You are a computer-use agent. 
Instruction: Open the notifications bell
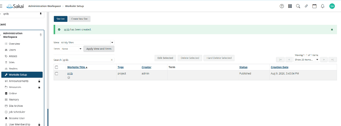322,6
